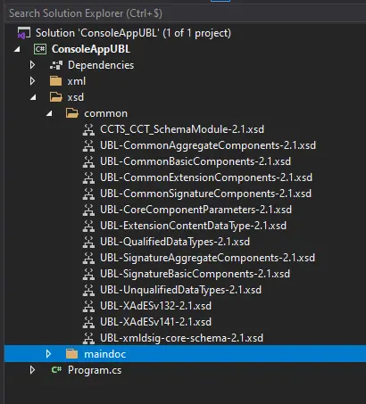
Task: Click the Solution 'ConsoleAppUBL' icon
Action: pyautogui.click(x=24, y=33)
